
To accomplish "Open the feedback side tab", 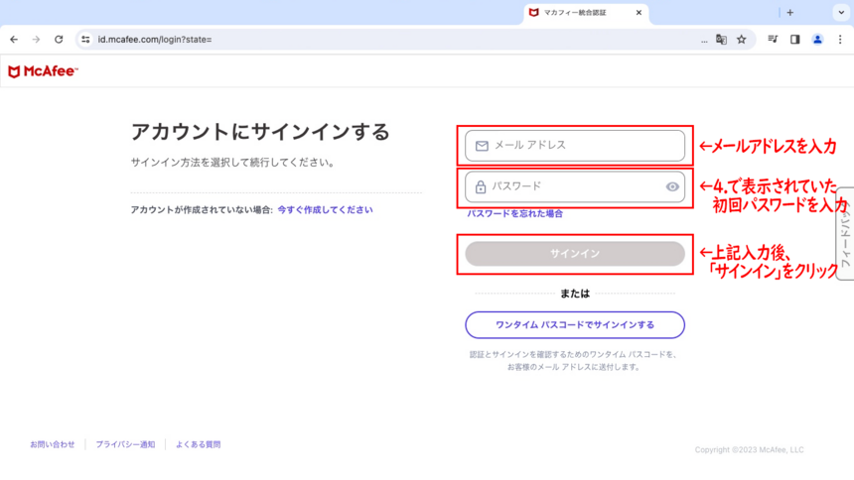I will (845, 233).
